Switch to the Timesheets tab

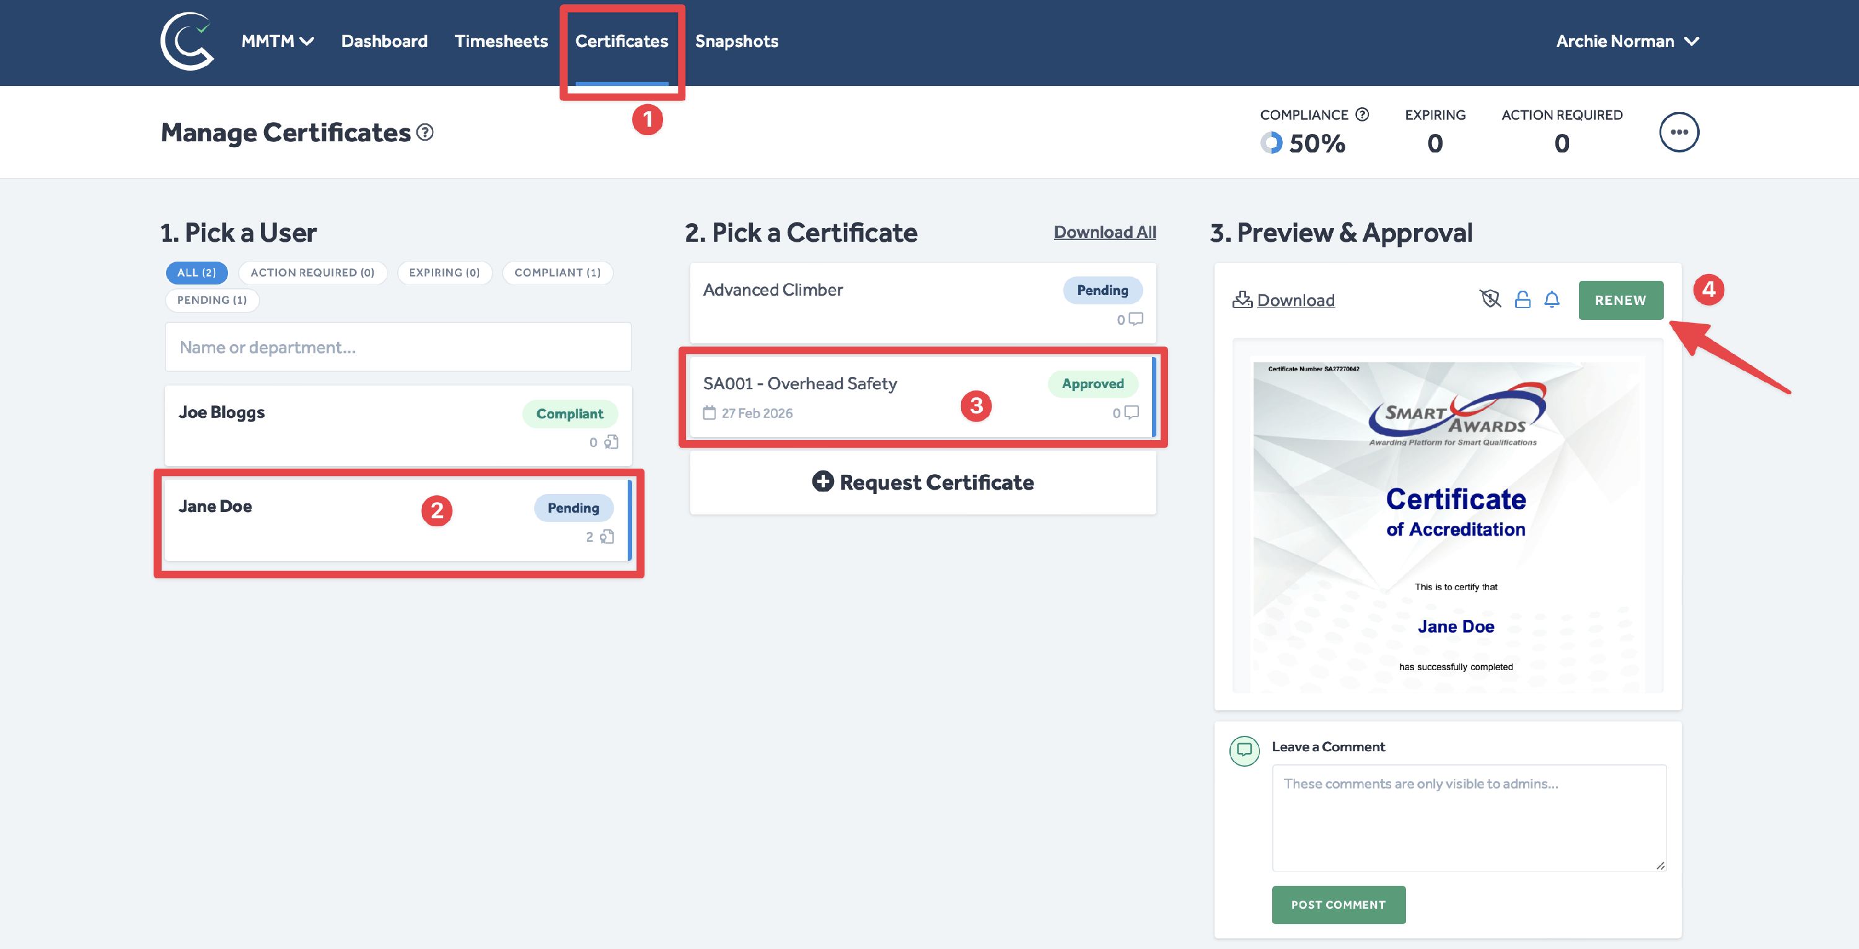point(501,41)
